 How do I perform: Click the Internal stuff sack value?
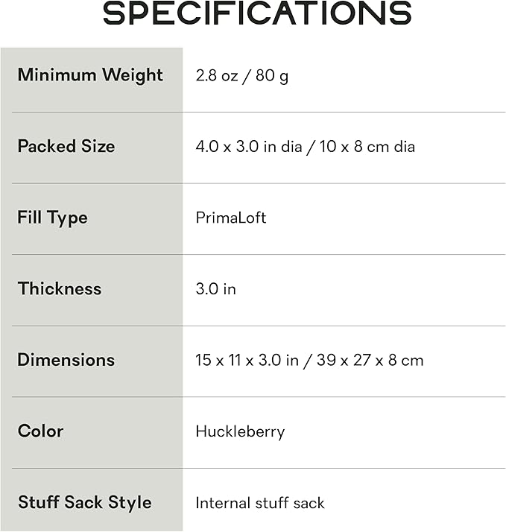click(x=260, y=503)
